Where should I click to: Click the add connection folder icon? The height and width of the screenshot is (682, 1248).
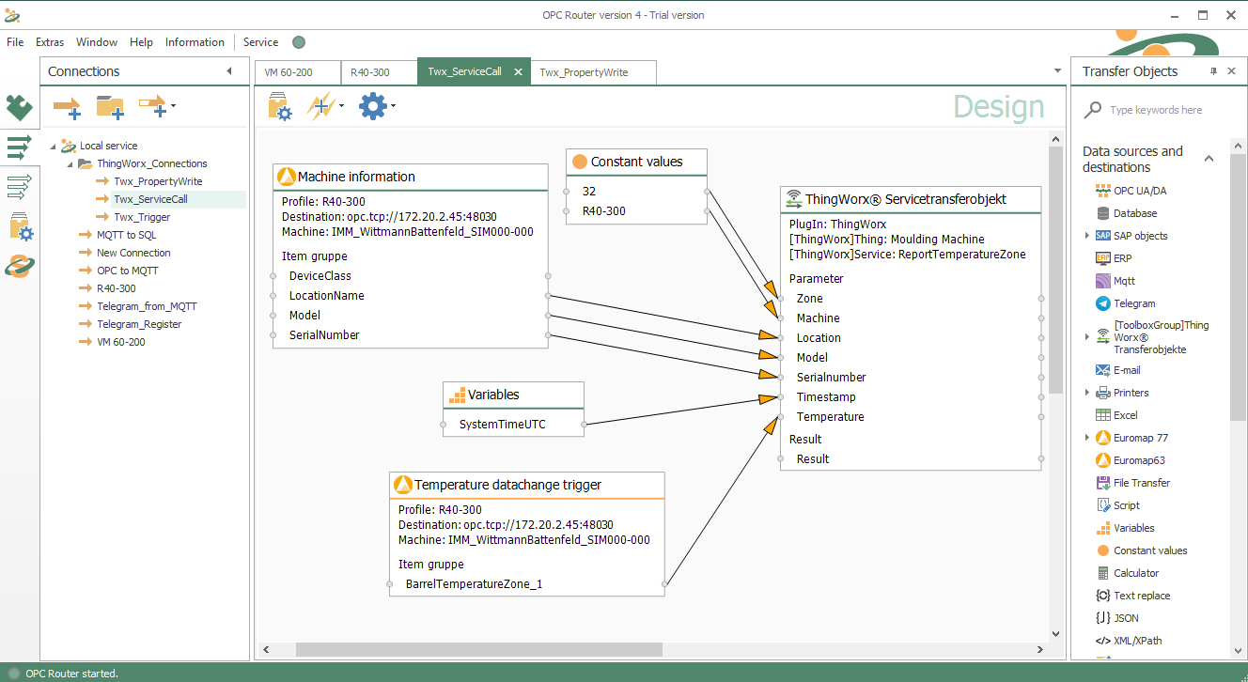click(x=110, y=107)
